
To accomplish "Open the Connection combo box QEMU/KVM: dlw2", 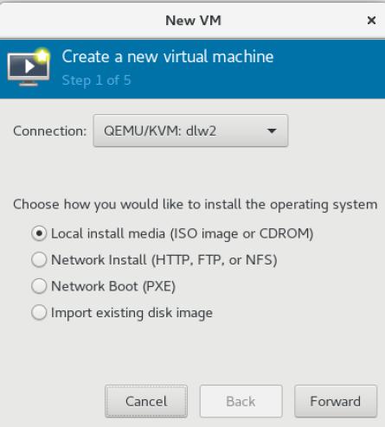I will (x=190, y=131).
